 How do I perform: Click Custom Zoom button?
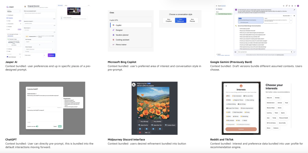(170, 125)
